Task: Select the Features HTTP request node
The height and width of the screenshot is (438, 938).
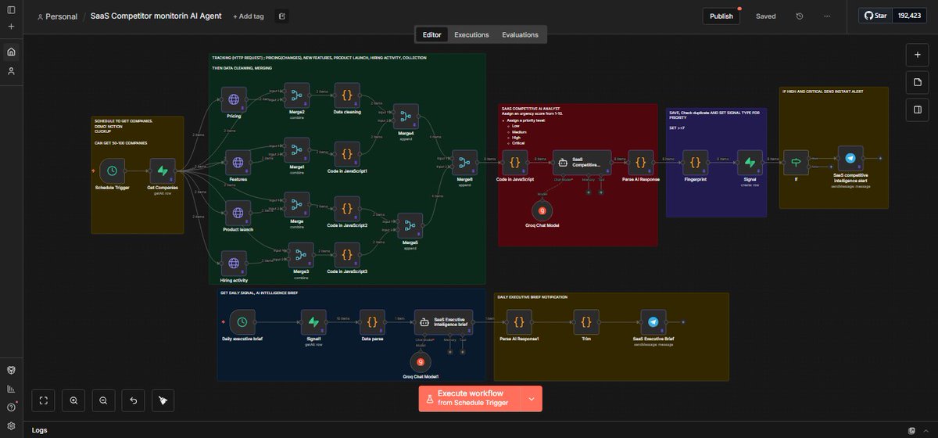Action: (x=238, y=163)
